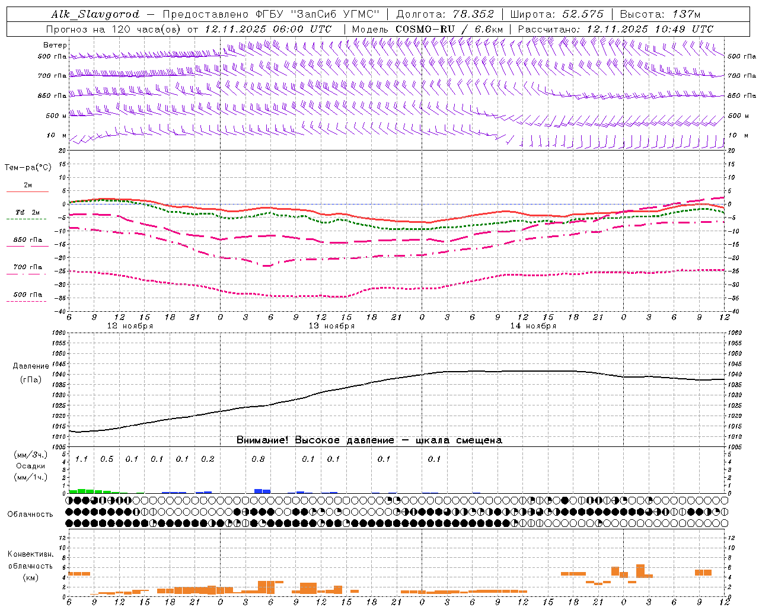Click the "Осадки" precipitation label
Viewport: 759px width, 607px height.
[x=31, y=466]
